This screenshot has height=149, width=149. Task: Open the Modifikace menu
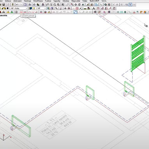(x=38, y=1)
